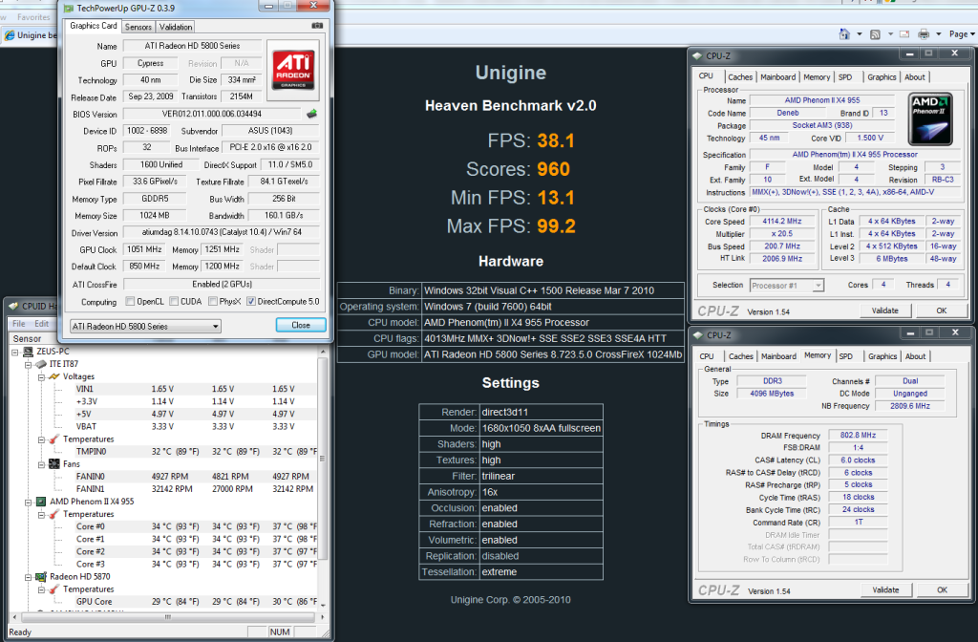Click the ITE IT87 chip icon
Viewport: 978px width, 642px height.
point(41,364)
